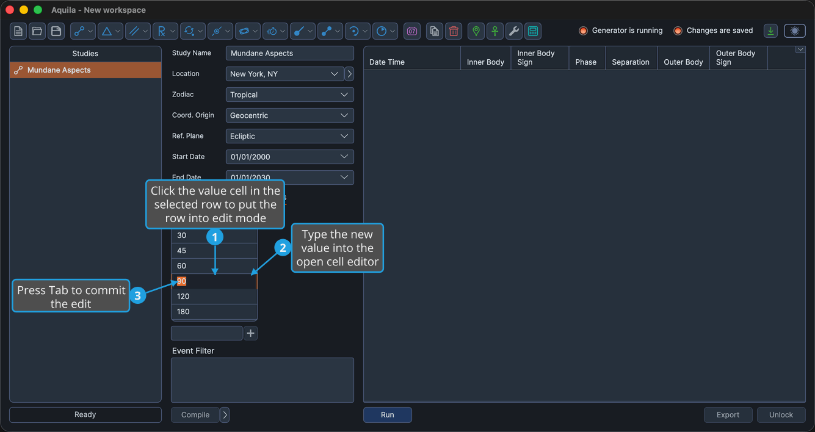
Task: Open the stopwatch speed study tool
Action: 275,31
